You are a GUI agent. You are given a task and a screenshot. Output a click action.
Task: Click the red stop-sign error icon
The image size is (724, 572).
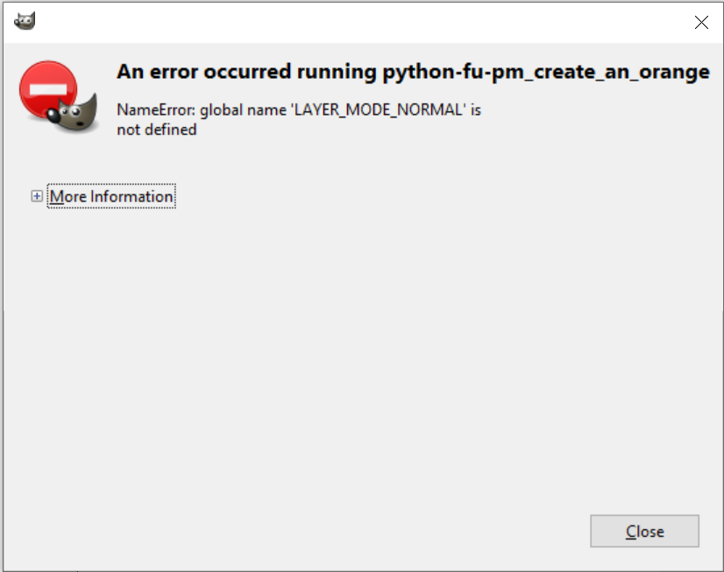click(49, 89)
